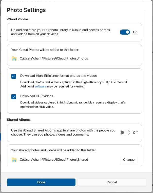Click the Change button for the shared folder
153x193 pixels.
[x=129, y=159]
